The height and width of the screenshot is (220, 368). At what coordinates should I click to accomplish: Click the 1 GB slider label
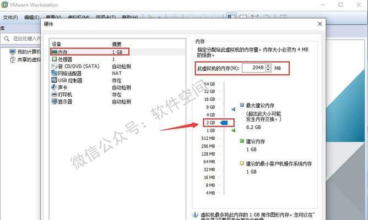point(210,130)
